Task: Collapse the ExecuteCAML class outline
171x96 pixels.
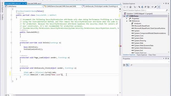Action: coord(11,15)
